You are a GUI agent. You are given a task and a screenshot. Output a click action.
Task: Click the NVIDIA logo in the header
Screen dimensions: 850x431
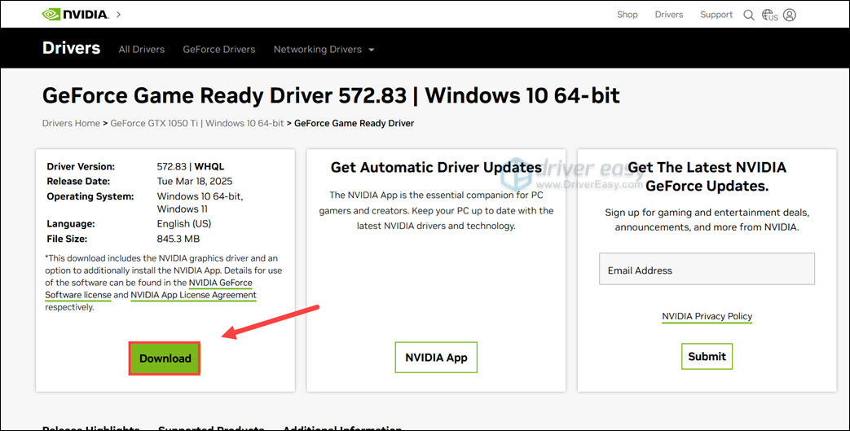point(75,15)
